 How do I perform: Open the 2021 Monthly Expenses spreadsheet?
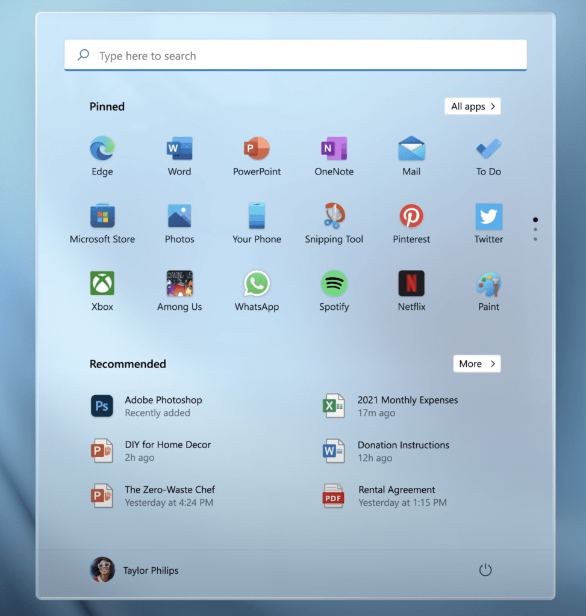coord(390,406)
